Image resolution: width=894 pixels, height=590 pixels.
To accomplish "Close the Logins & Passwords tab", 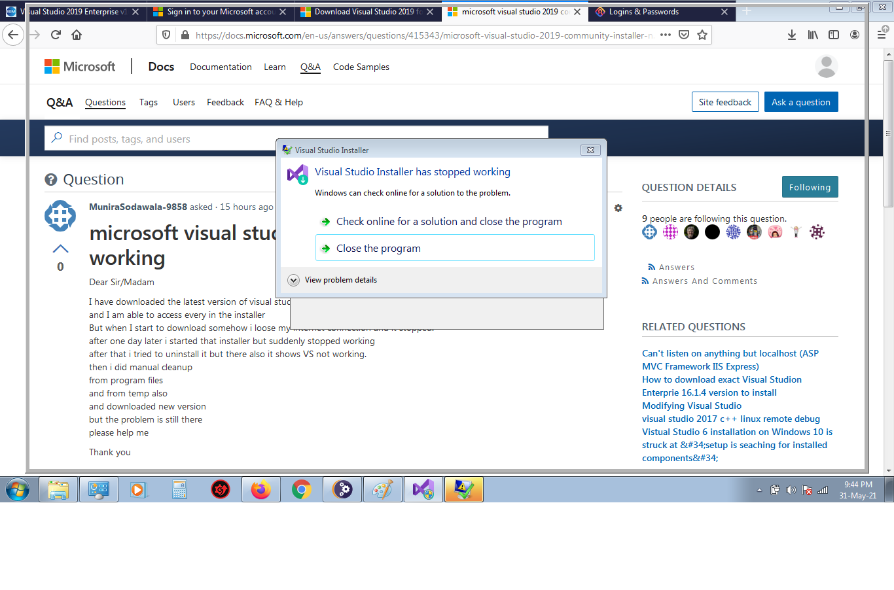I will pyautogui.click(x=724, y=12).
